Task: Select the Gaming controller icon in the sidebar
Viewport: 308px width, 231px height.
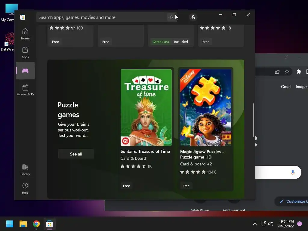Action: pyautogui.click(x=25, y=71)
